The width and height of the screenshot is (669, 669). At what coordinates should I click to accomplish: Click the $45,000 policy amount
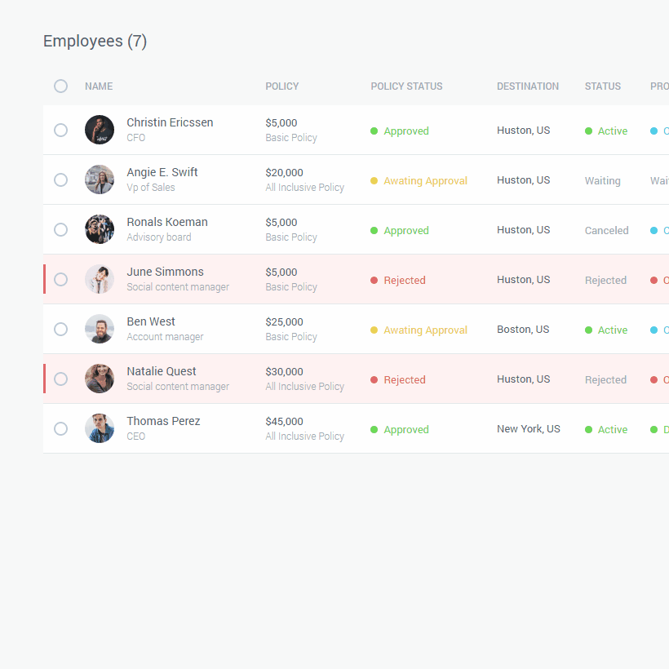point(284,422)
